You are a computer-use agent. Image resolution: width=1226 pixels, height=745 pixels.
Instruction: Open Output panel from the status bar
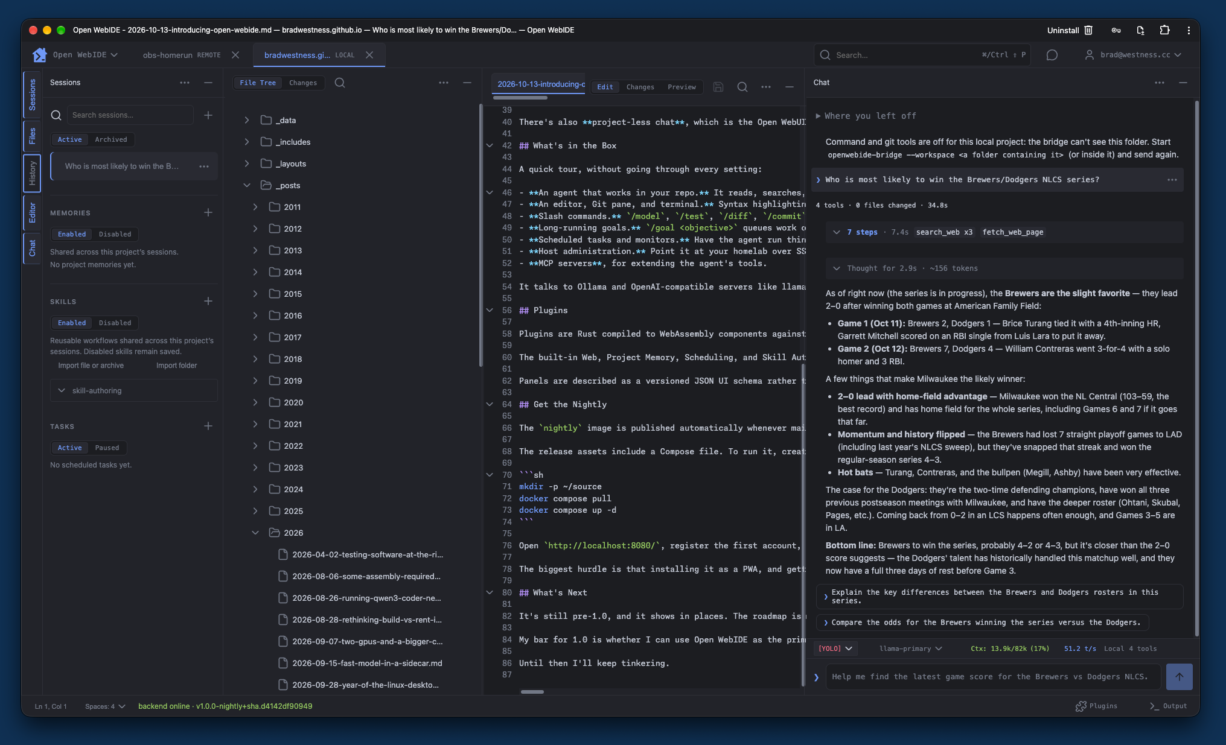tap(1168, 706)
